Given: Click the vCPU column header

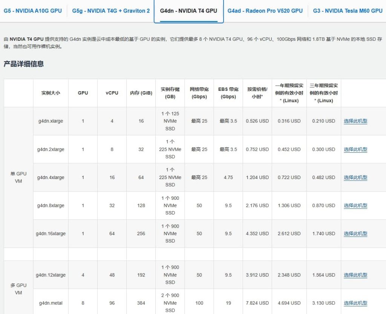Looking at the screenshot, I should point(112,93).
